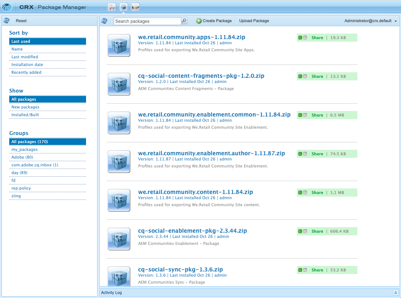
Task: Sort packages by Name
Action: (x=17, y=49)
